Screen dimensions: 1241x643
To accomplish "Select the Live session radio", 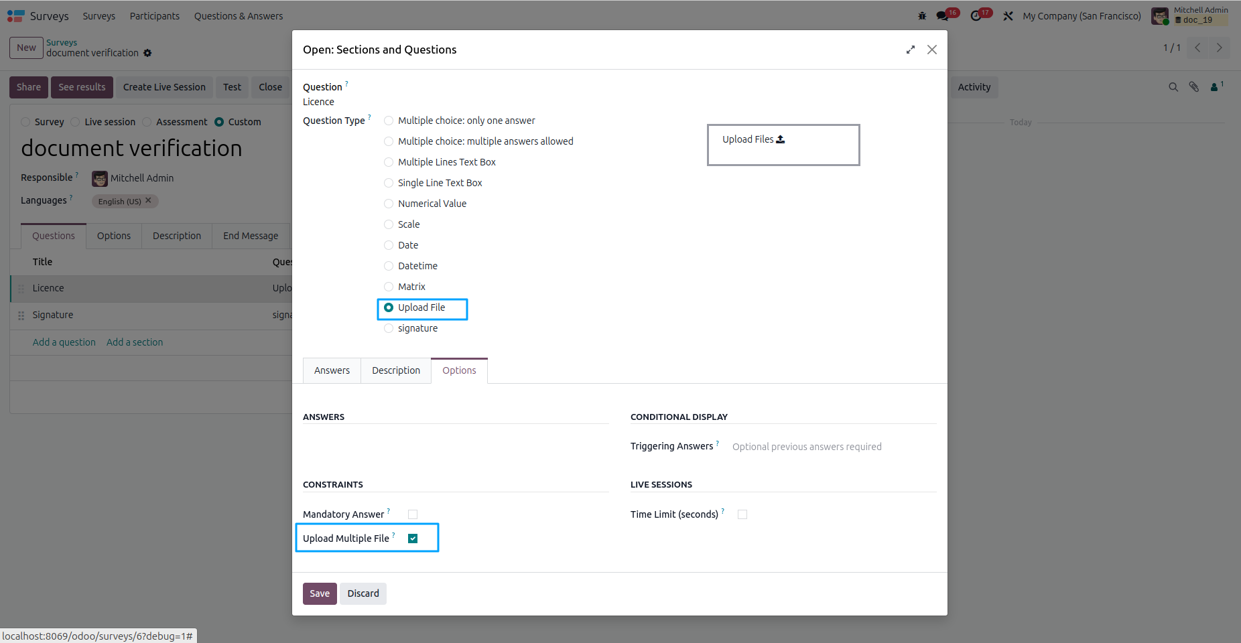I will tap(75, 122).
